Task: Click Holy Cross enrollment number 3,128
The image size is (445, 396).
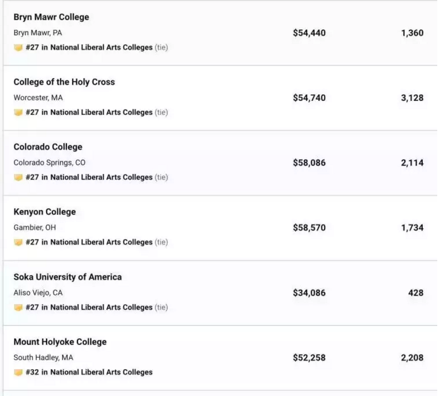Action: click(x=412, y=98)
